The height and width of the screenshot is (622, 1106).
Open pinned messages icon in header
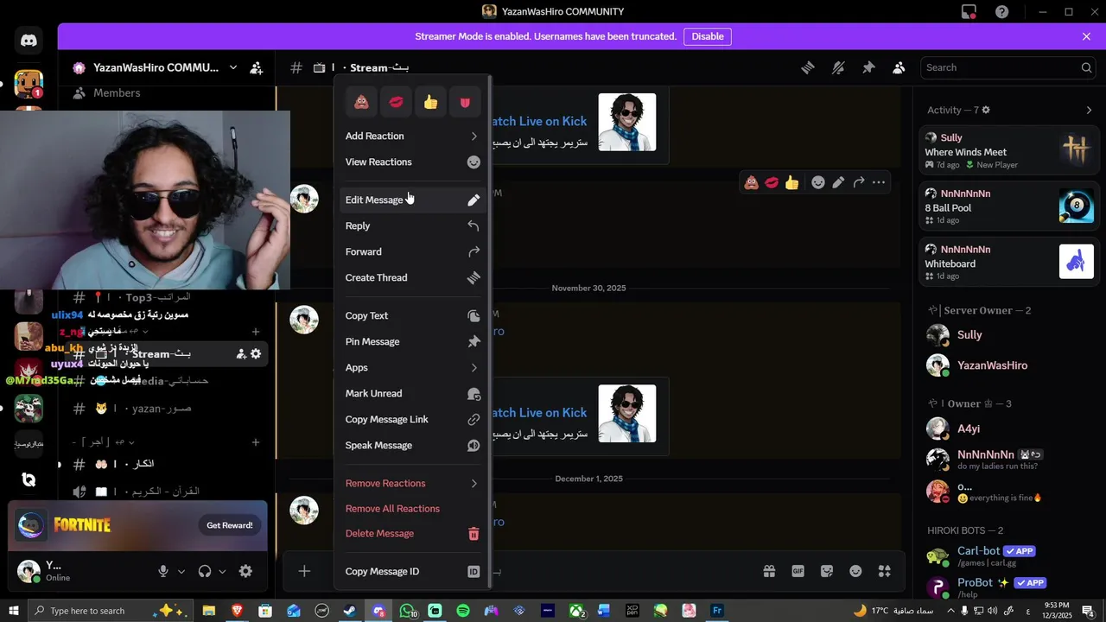click(x=868, y=67)
